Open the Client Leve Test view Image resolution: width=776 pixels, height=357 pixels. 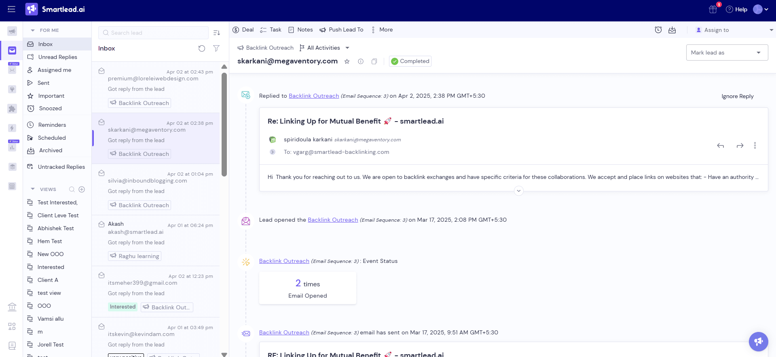click(x=57, y=215)
